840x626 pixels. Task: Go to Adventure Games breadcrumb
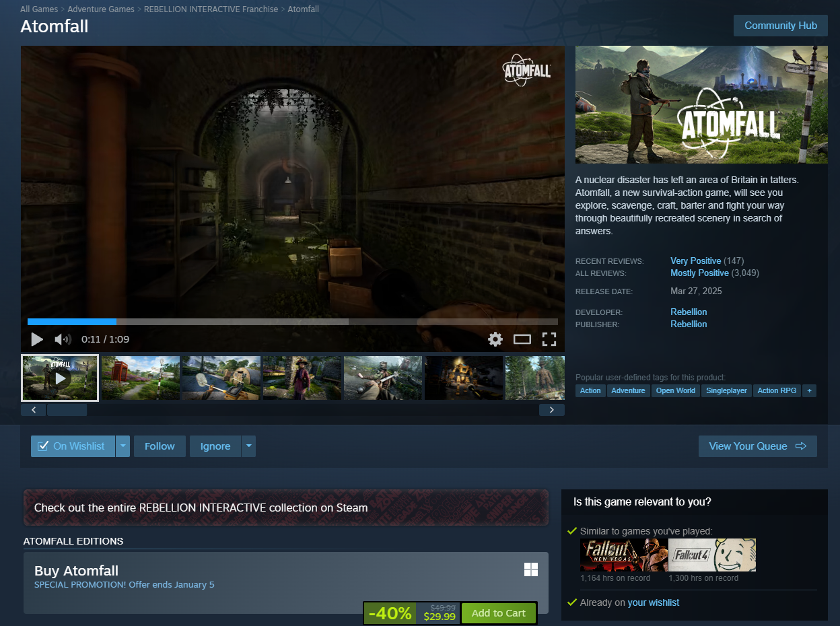pos(101,9)
